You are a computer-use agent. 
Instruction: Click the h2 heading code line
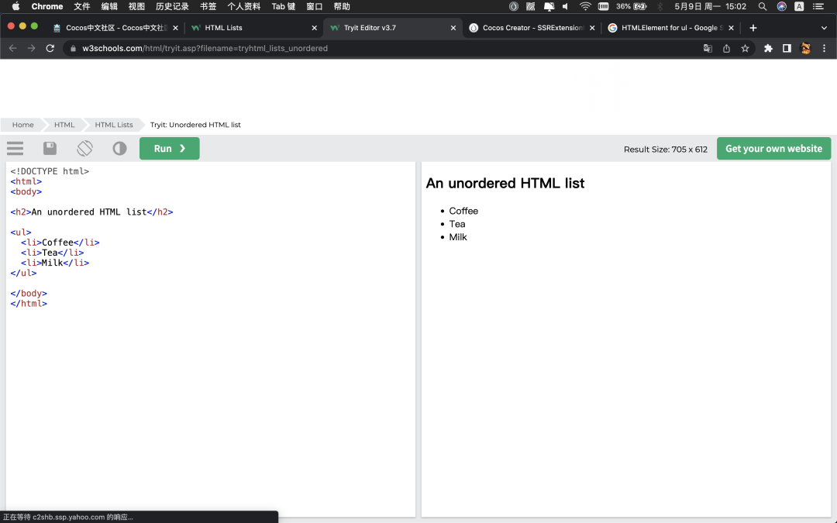point(91,212)
